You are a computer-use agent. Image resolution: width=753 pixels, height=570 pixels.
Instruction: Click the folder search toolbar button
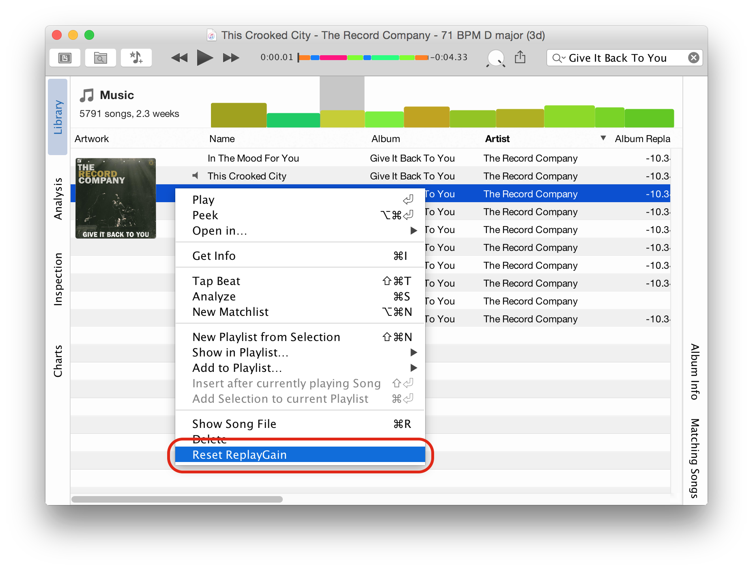tap(100, 58)
